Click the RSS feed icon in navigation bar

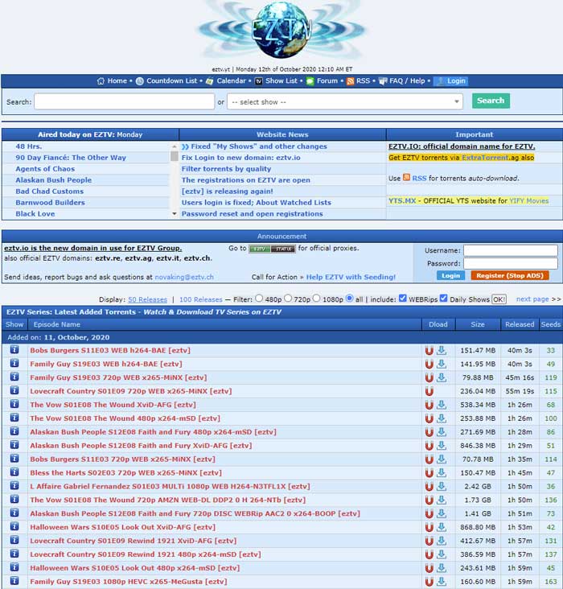[x=350, y=81]
